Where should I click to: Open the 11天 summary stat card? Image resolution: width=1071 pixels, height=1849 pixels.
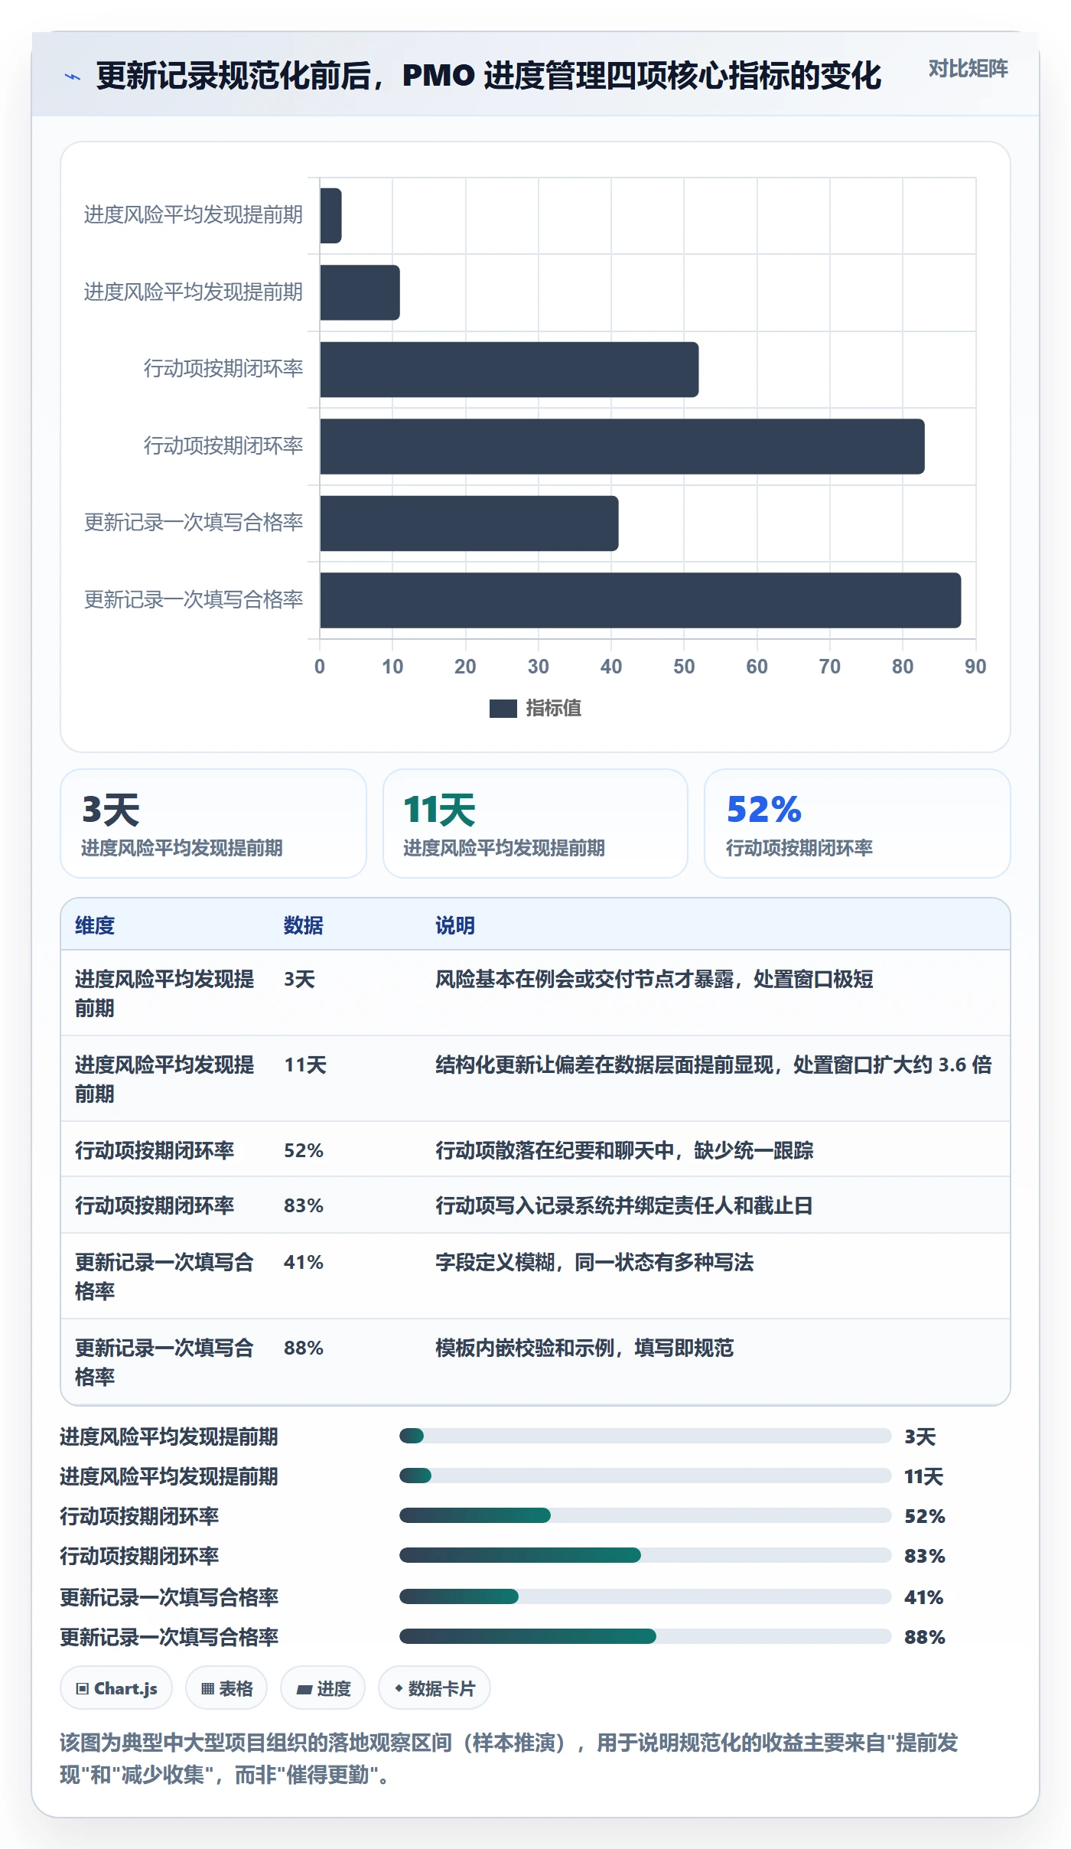coord(535,823)
